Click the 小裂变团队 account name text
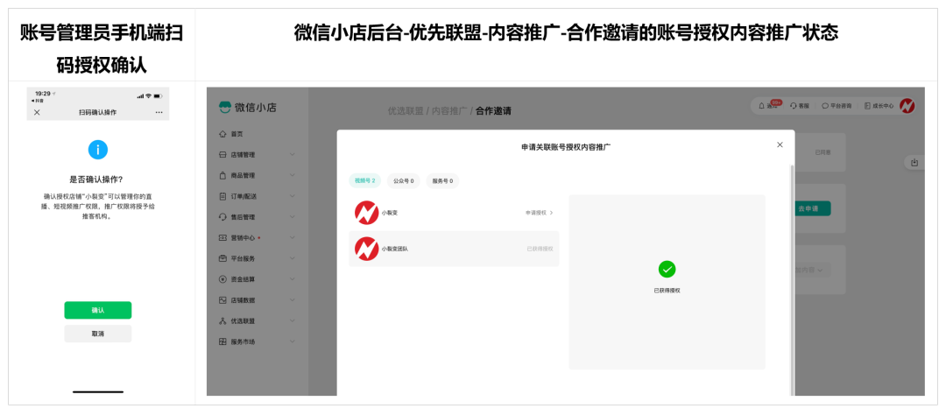Viewport: 946px width, 415px height. 394,250
